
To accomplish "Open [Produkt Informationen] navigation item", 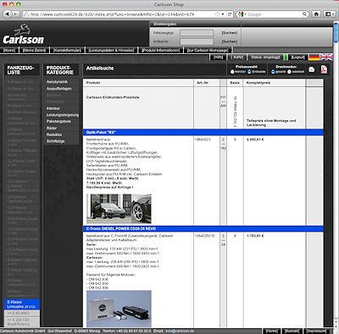I will [160, 50].
